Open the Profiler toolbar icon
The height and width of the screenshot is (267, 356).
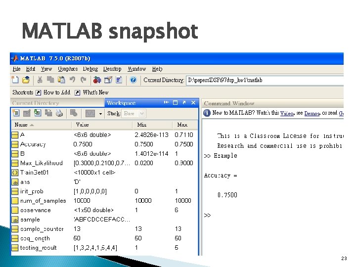click(x=119, y=80)
